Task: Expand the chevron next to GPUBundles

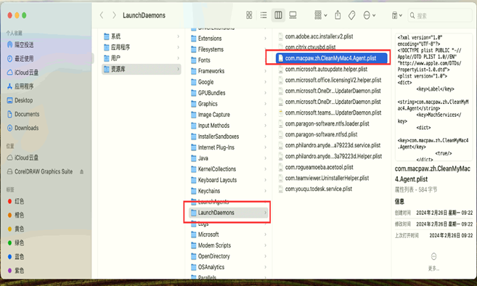Action: tap(265, 93)
